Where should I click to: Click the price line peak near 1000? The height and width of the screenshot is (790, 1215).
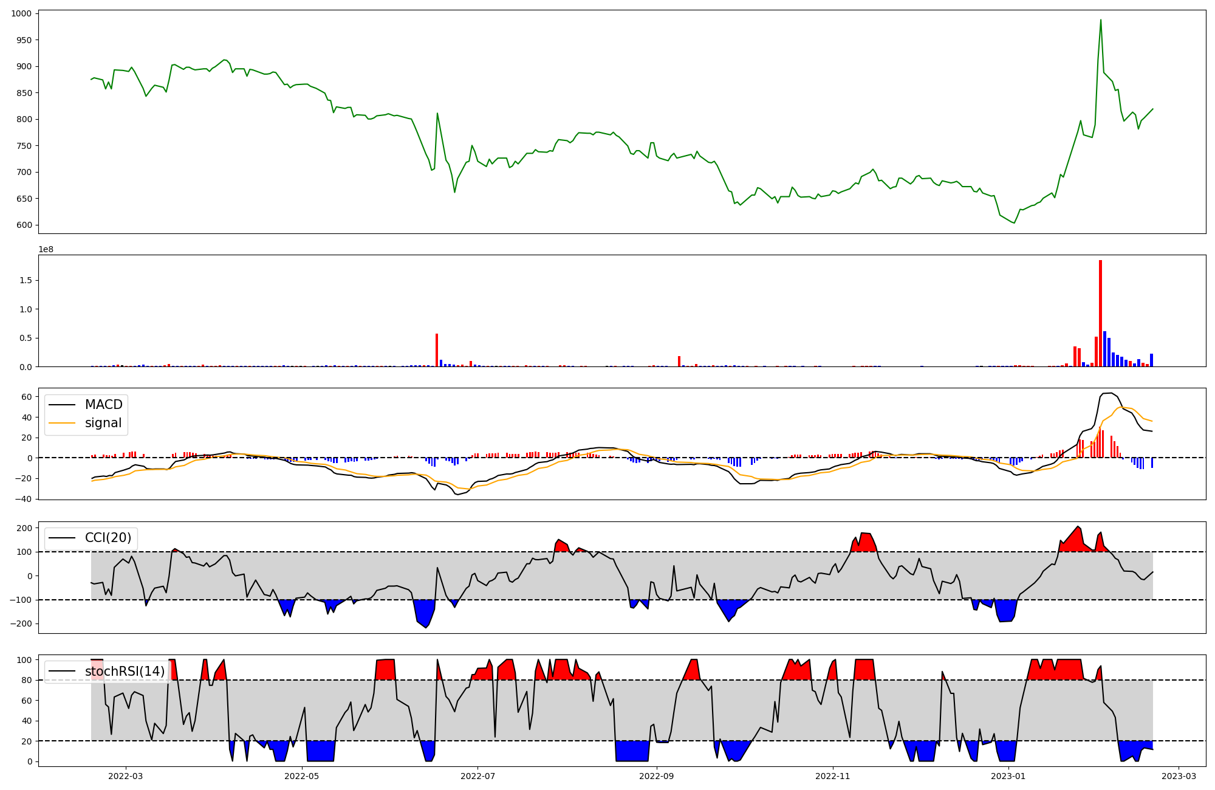coord(1100,20)
